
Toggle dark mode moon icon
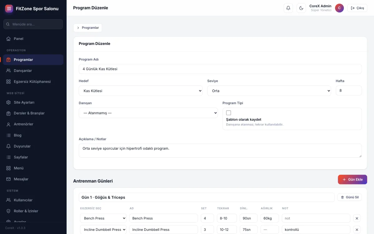pyautogui.click(x=301, y=8)
